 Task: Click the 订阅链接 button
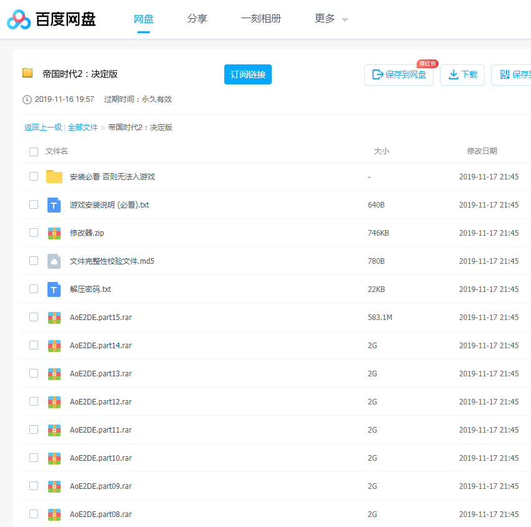click(248, 74)
